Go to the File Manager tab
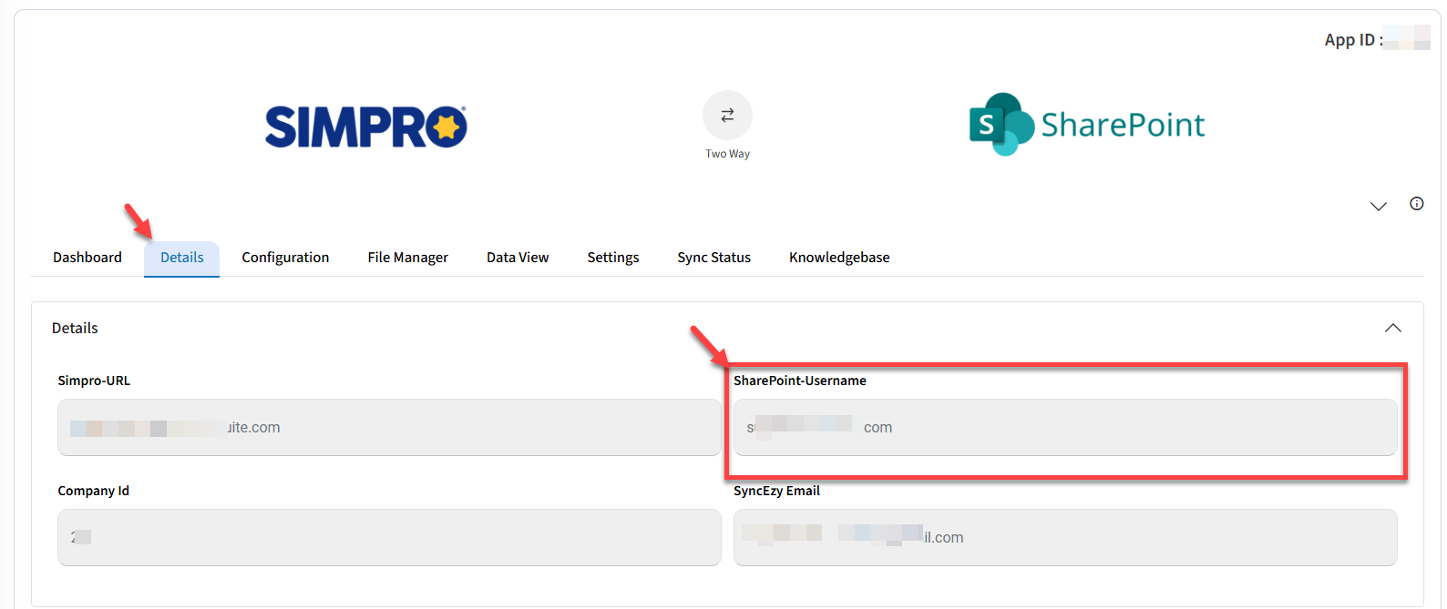The height and width of the screenshot is (609, 1447). (x=407, y=258)
